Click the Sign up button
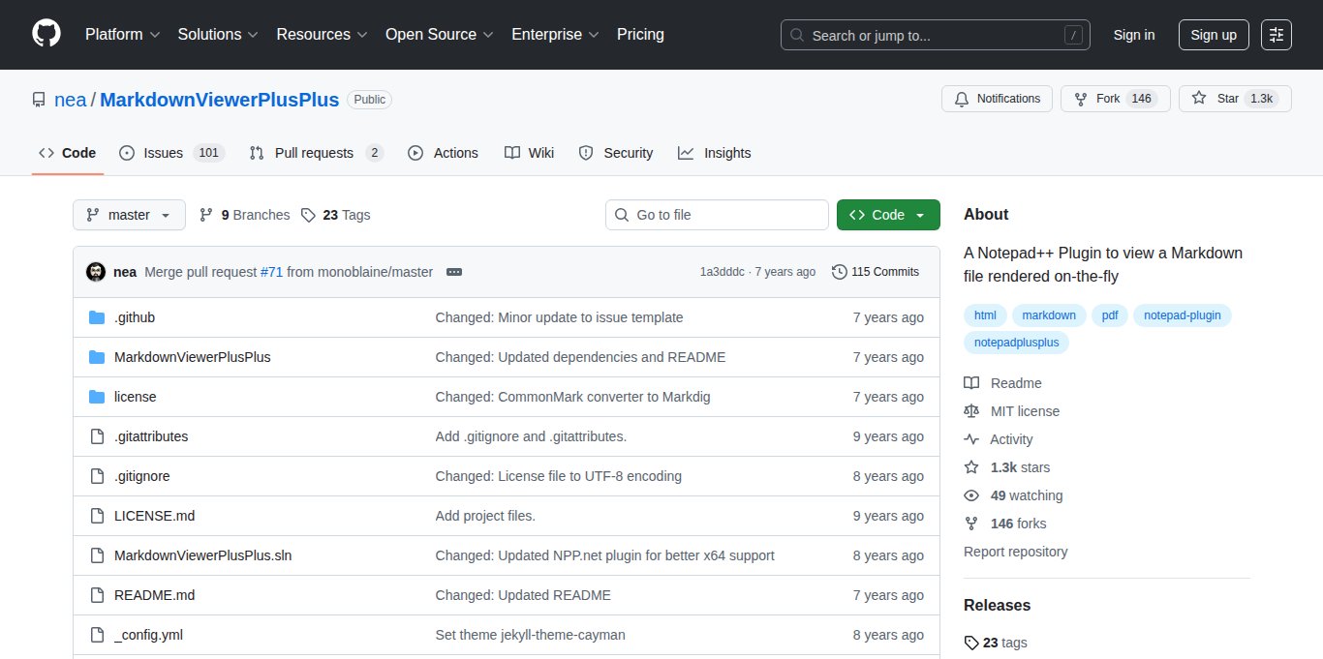The height and width of the screenshot is (659, 1323). click(1213, 35)
